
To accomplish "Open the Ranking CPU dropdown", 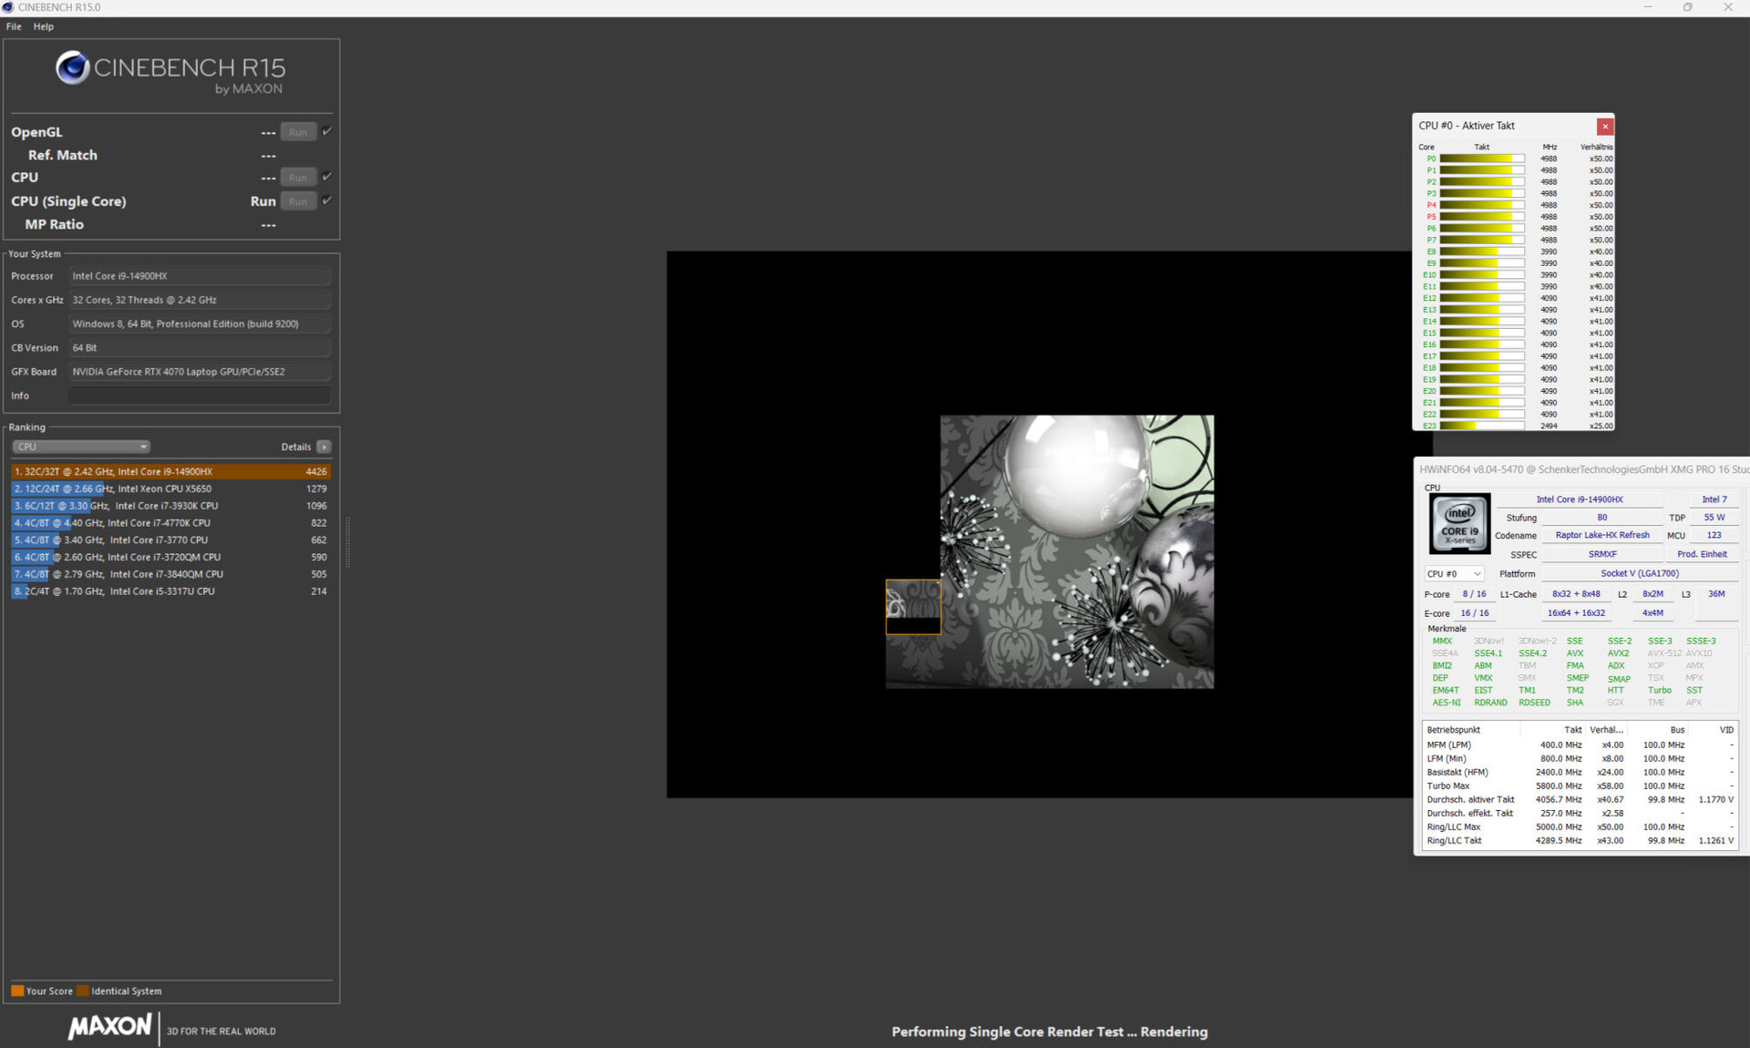I will (x=81, y=447).
